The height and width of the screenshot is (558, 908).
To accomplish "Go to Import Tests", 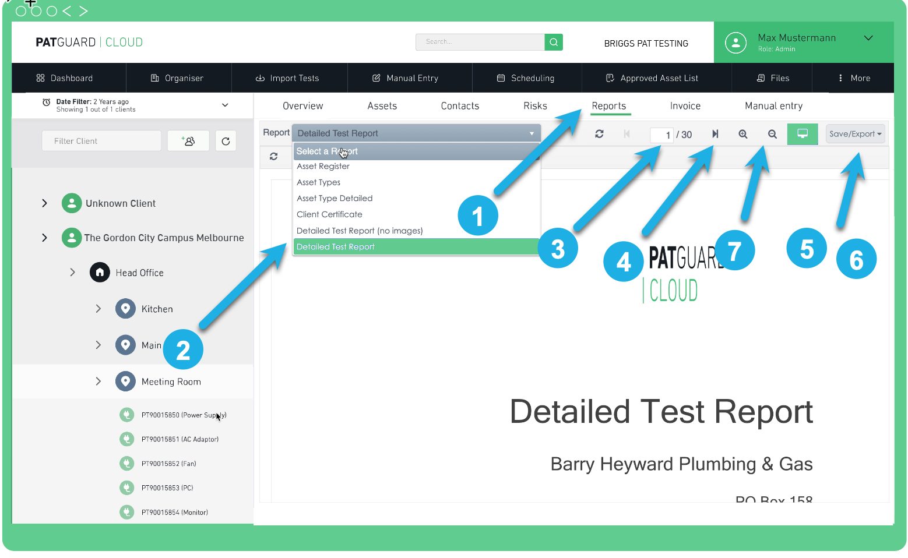I will (287, 78).
